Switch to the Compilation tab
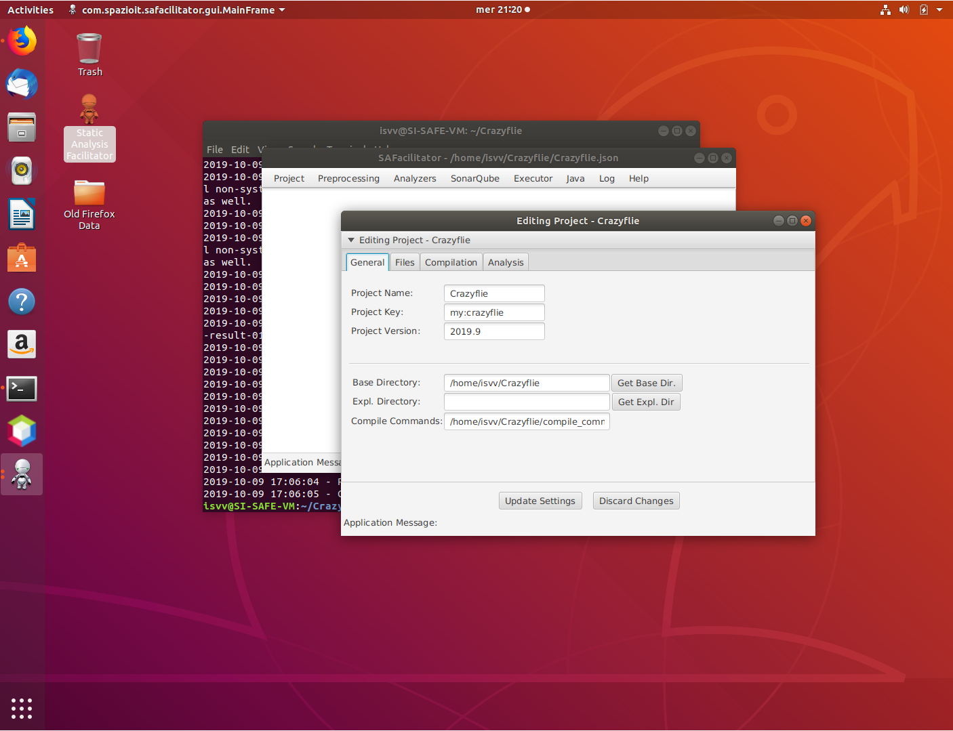 click(451, 262)
